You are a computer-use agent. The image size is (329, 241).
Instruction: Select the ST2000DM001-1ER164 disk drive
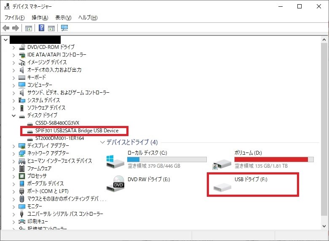click(59, 138)
